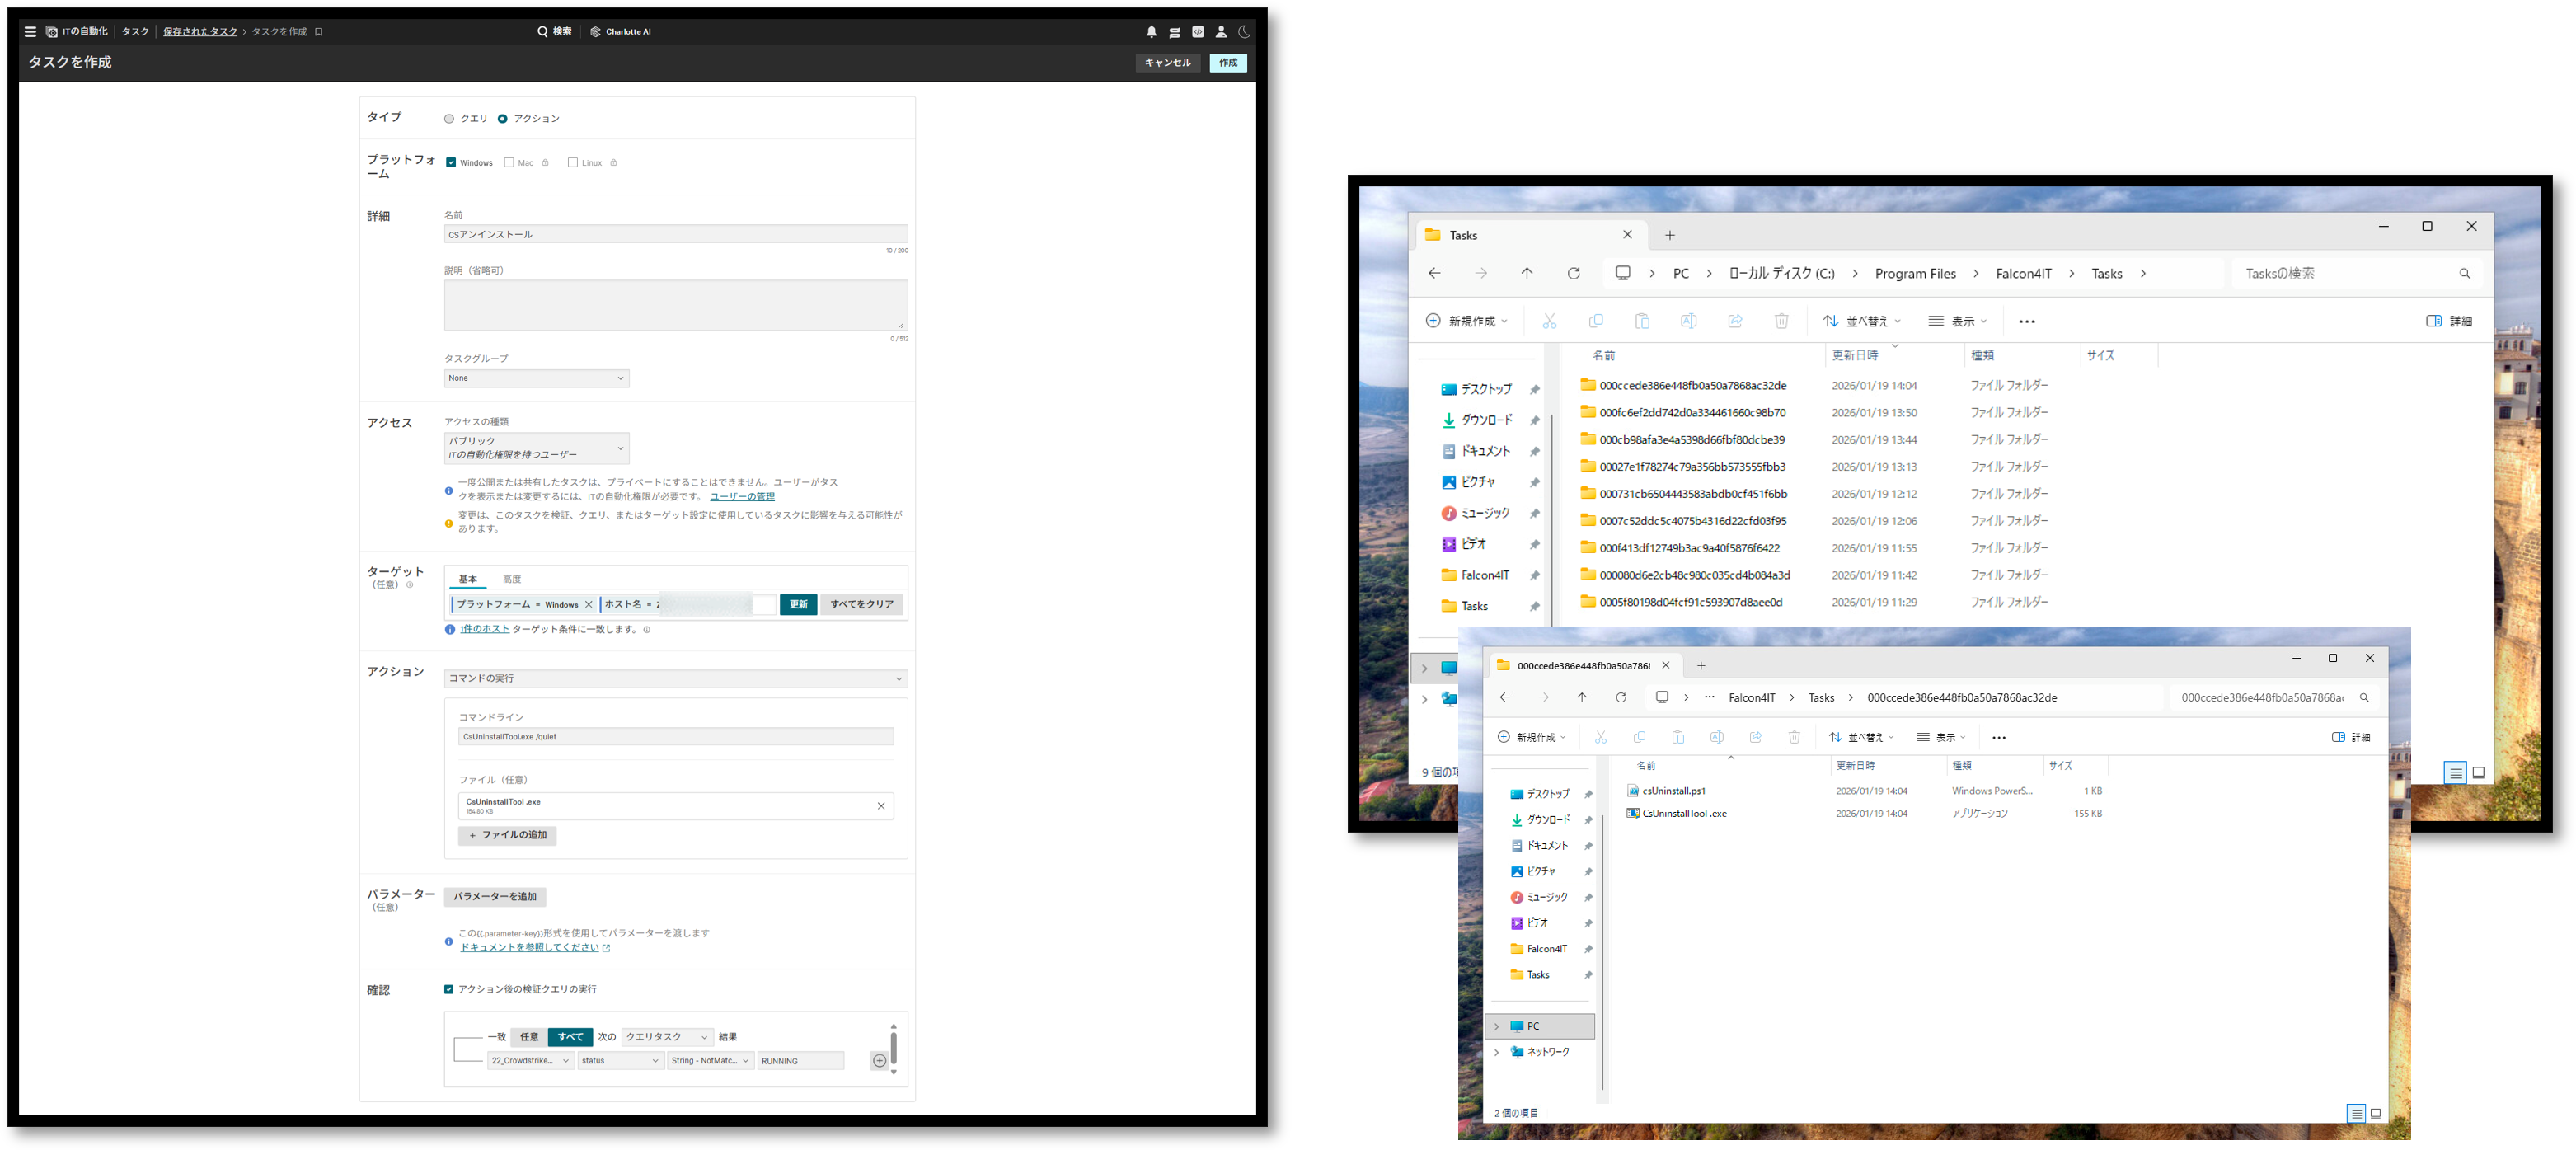Toggle アクション後の検証クエリの実行 checkbox

pyautogui.click(x=449, y=990)
